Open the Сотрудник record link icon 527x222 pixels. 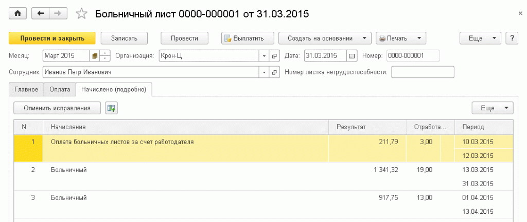coord(274,72)
